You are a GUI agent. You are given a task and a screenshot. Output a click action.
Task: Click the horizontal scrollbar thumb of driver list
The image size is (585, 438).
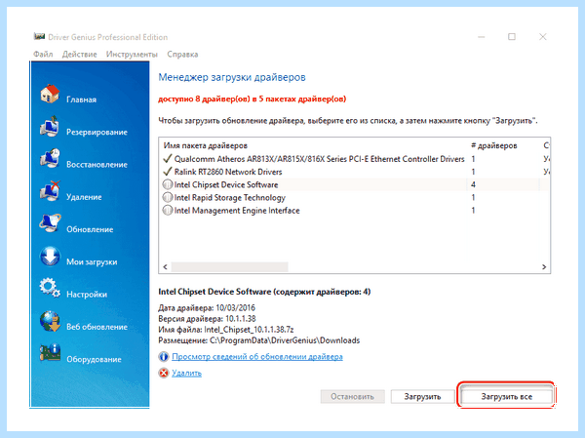pyautogui.click(x=229, y=266)
